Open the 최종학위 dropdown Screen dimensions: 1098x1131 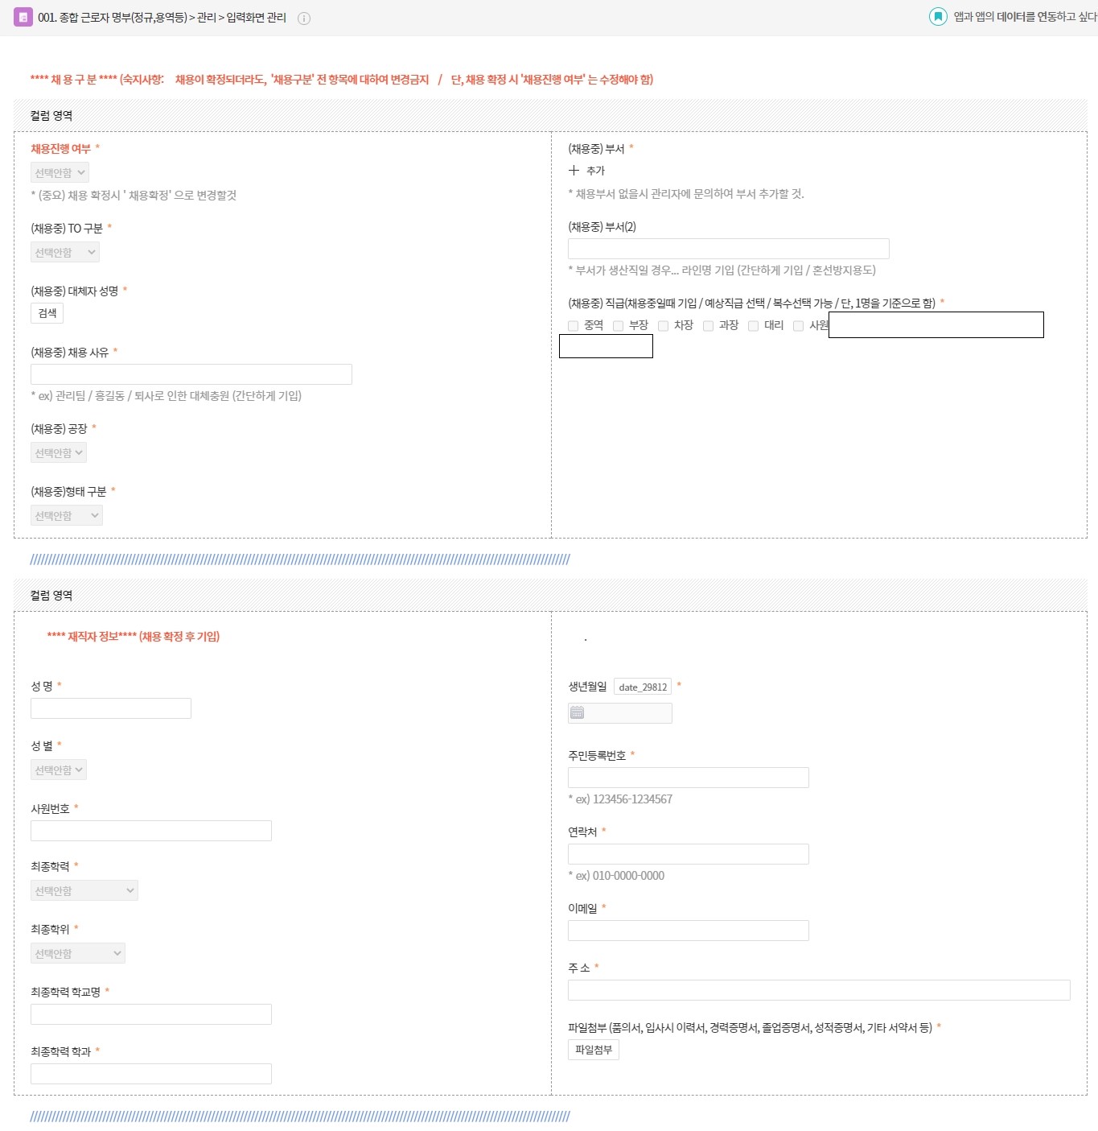pyautogui.click(x=78, y=953)
